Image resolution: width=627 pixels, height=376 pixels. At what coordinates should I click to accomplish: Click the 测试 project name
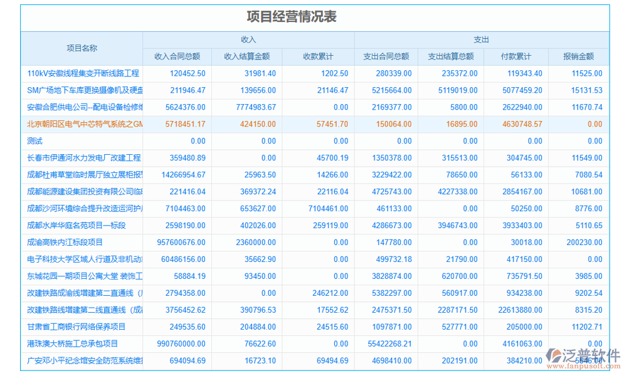35,141
